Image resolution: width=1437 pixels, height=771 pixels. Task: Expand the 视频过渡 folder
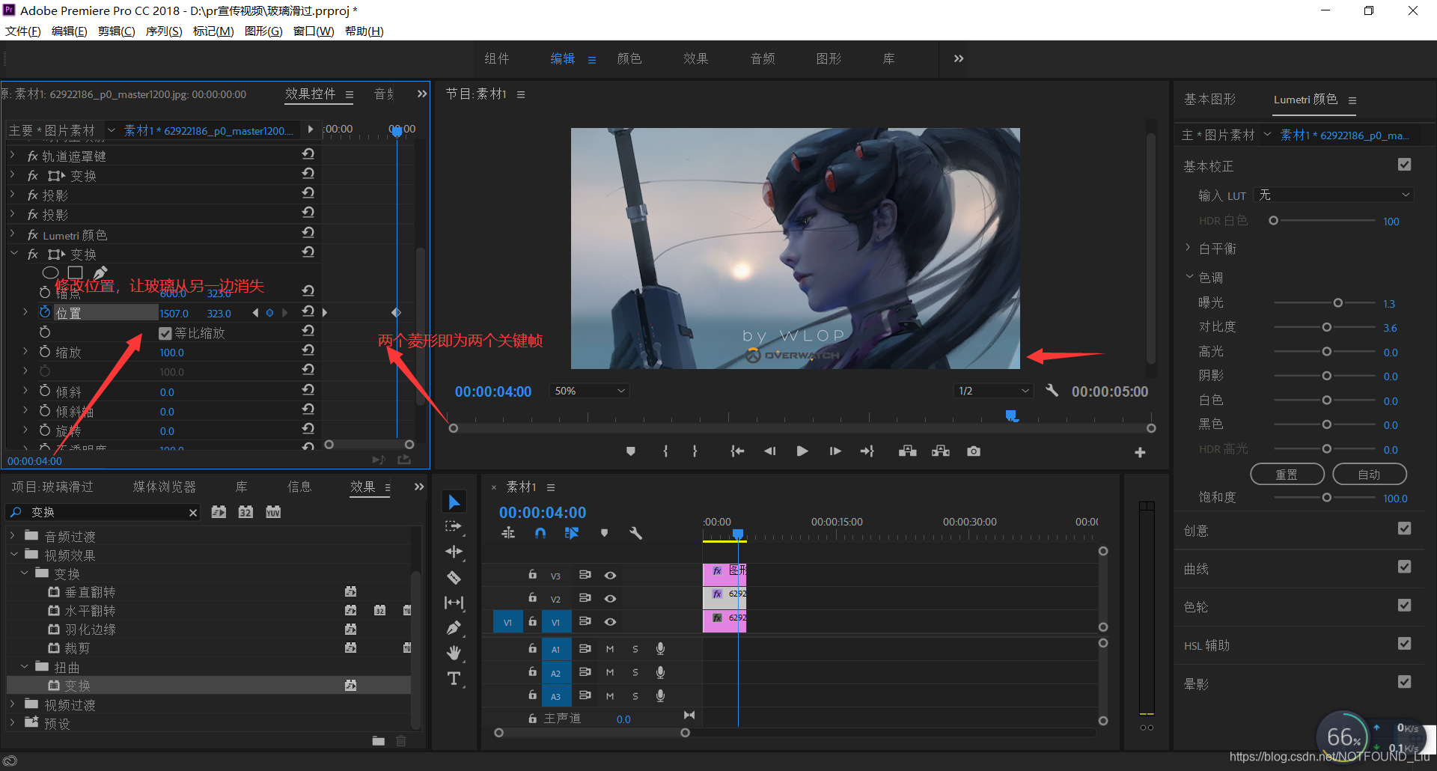tap(13, 704)
